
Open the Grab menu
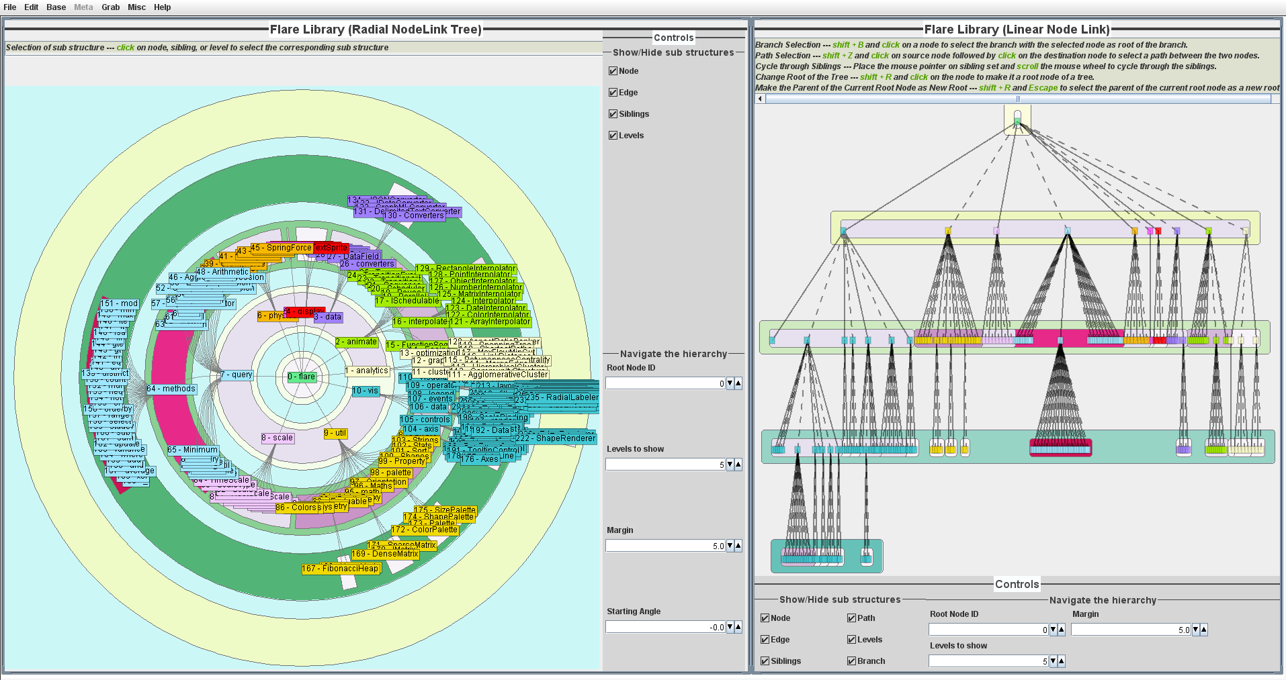pos(111,7)
